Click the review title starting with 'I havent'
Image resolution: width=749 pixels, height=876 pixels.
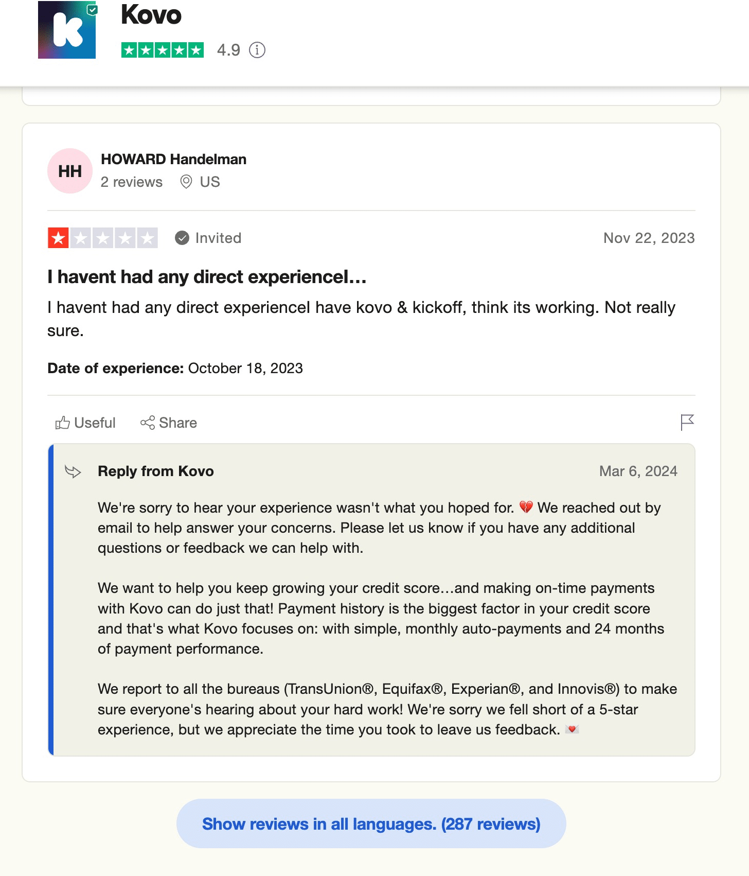206,276
